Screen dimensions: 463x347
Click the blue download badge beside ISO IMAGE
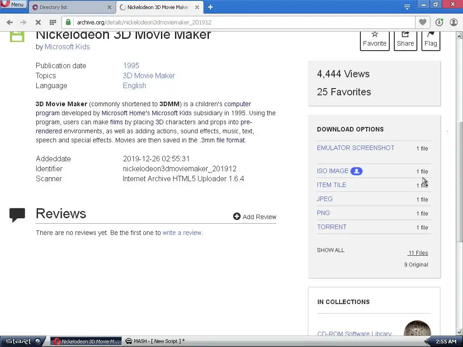356,171
